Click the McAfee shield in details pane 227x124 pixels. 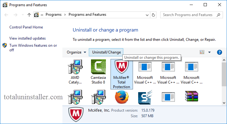pyautogui.click(x=76, y=114)
